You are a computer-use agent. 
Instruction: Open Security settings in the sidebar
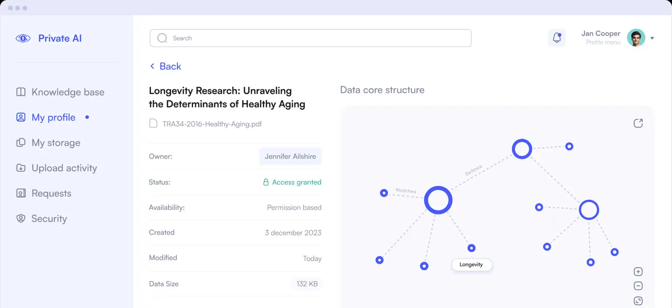pyautogui.click(x=49, y=219)
